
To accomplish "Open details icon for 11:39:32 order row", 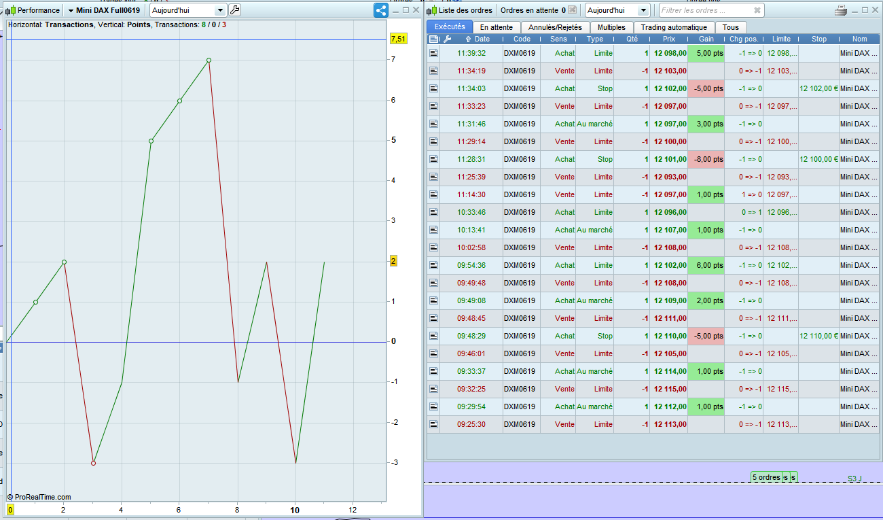I will tap(433, 53).
